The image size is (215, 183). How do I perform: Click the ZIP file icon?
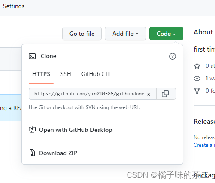pyautogui.click(x=32, y=153)
